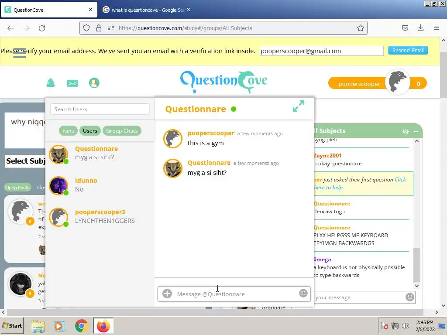Switch to the Google Search browser tab
447x335 pixels.
click(147, 10)
